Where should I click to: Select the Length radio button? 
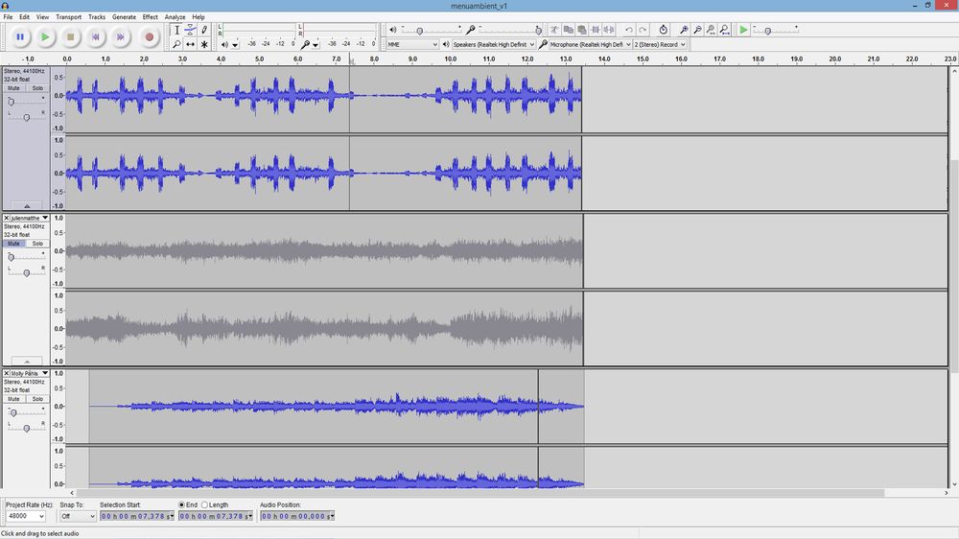tap(205, 504)
